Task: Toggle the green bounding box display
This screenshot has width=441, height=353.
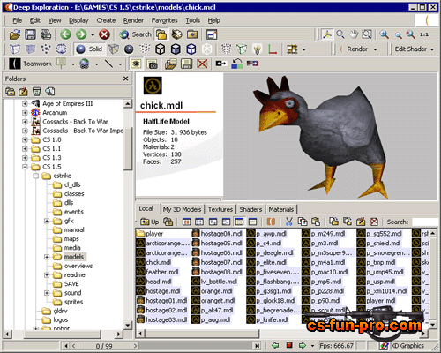Action: (x=242, y=49)
